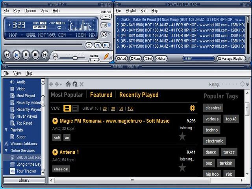
Task: Open the Winamp View menu
Action: pos(44,11)
